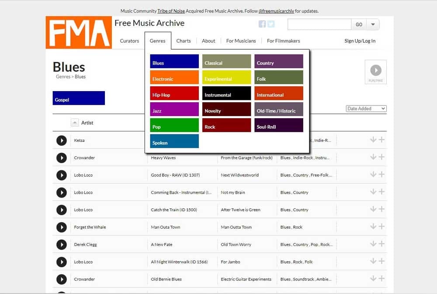
Task: Play the Ketsa track
Action: [61, 140]
